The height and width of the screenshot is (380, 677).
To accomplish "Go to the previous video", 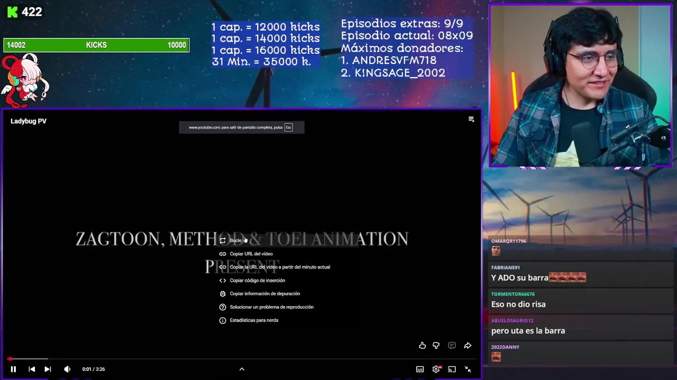I will click(x=32, y=369).
